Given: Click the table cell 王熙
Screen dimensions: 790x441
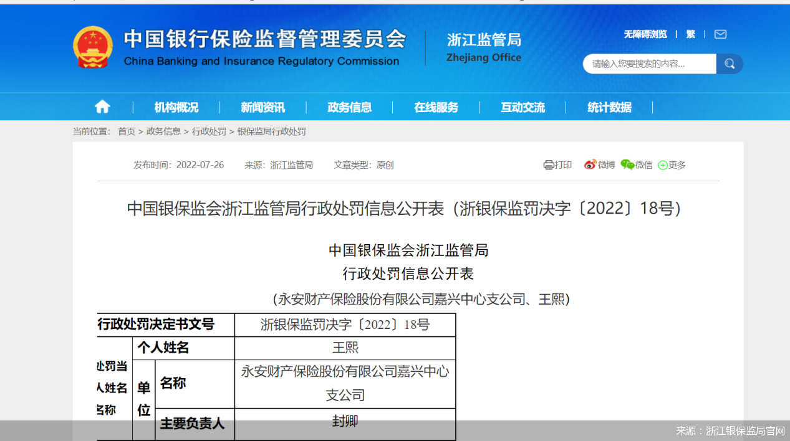Looking at the screenshot, I should (345, 348).
